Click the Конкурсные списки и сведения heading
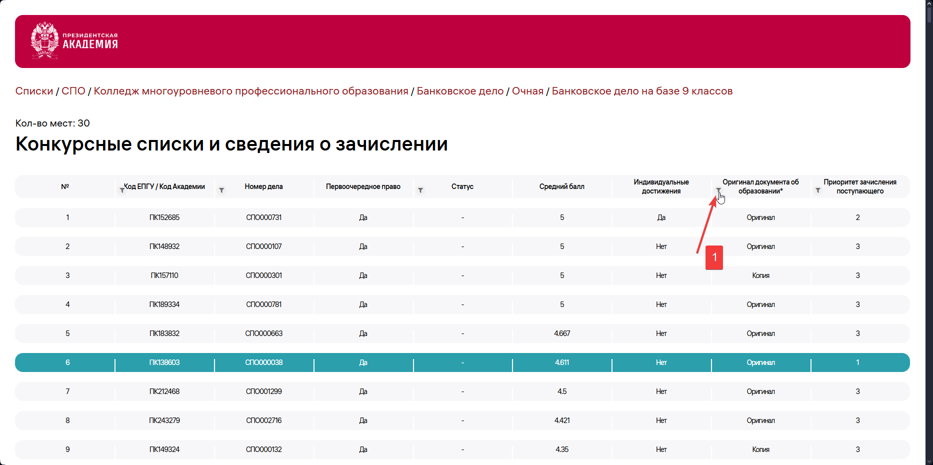This screenshot has width=933, height=465. tap(231, 144)
